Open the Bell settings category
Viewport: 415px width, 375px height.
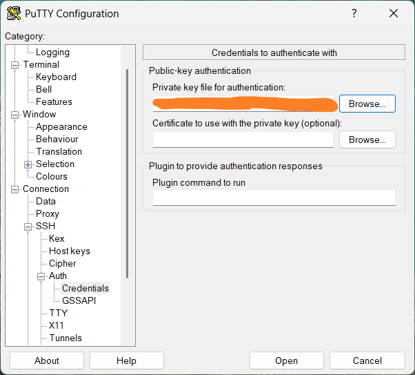[x=43, y=89]
